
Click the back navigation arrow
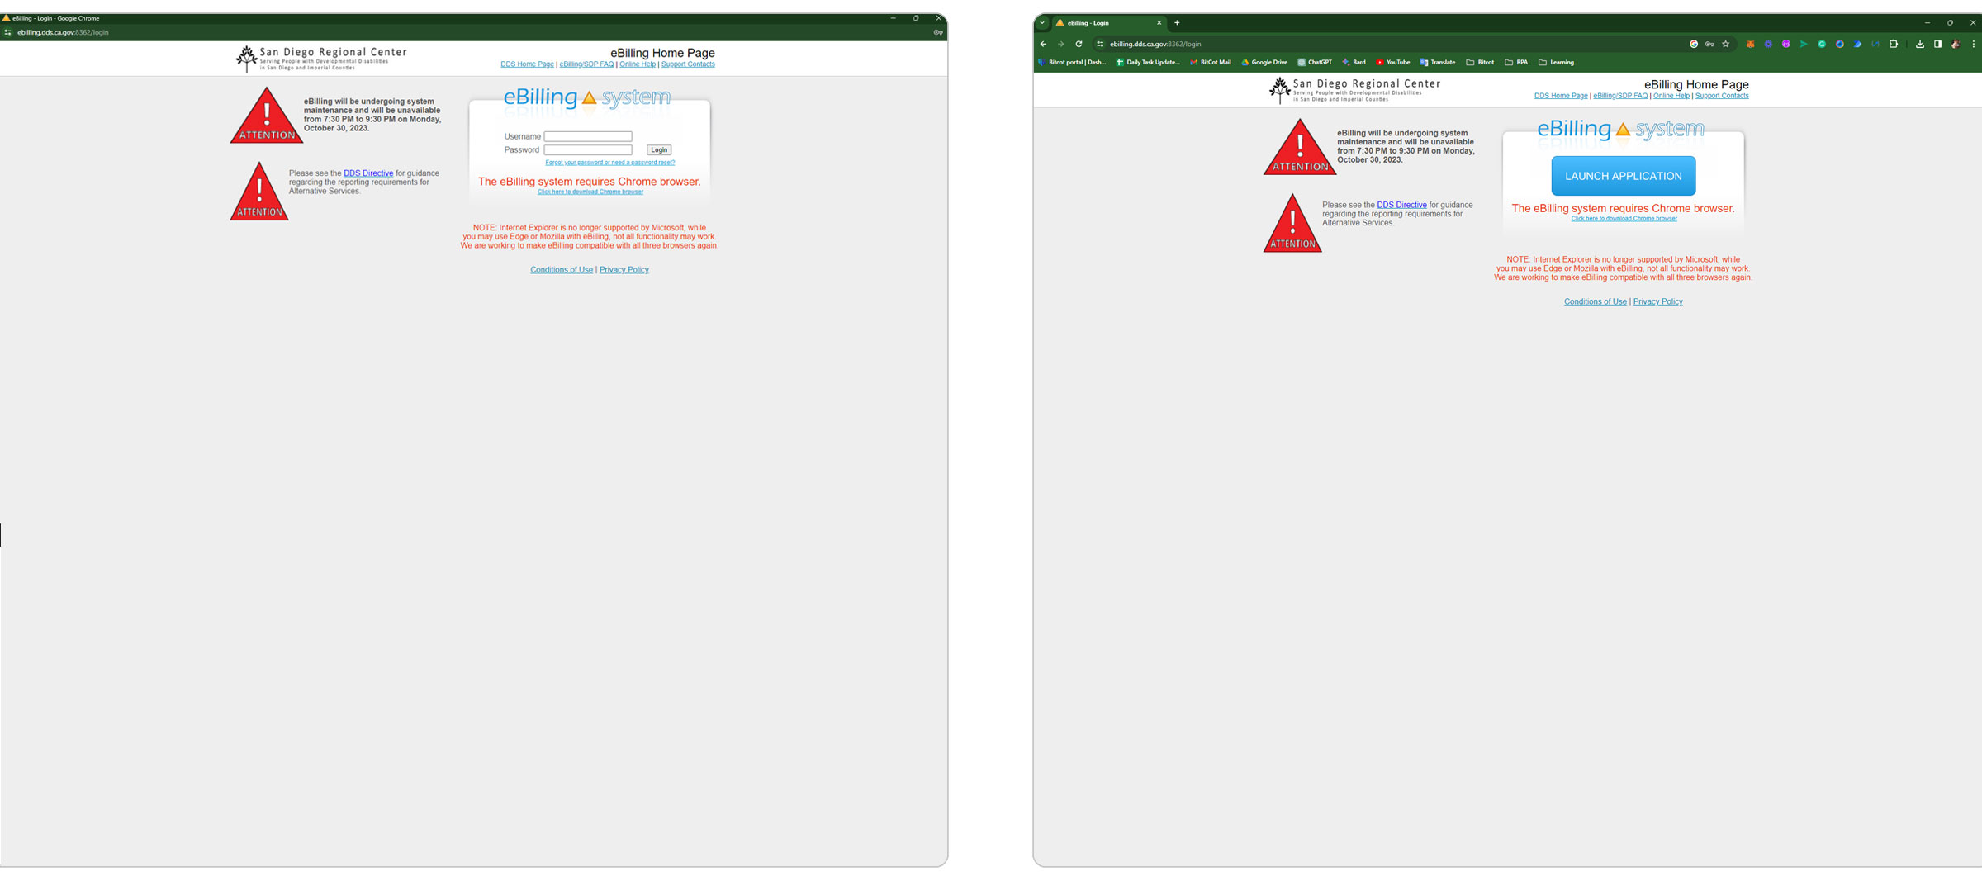pyautogui.click(x=1043, y=44)
